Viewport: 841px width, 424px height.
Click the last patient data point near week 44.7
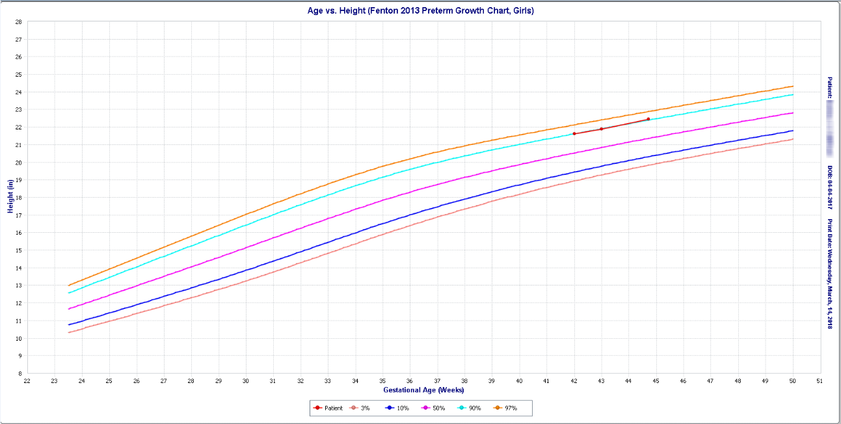(648, 119)
